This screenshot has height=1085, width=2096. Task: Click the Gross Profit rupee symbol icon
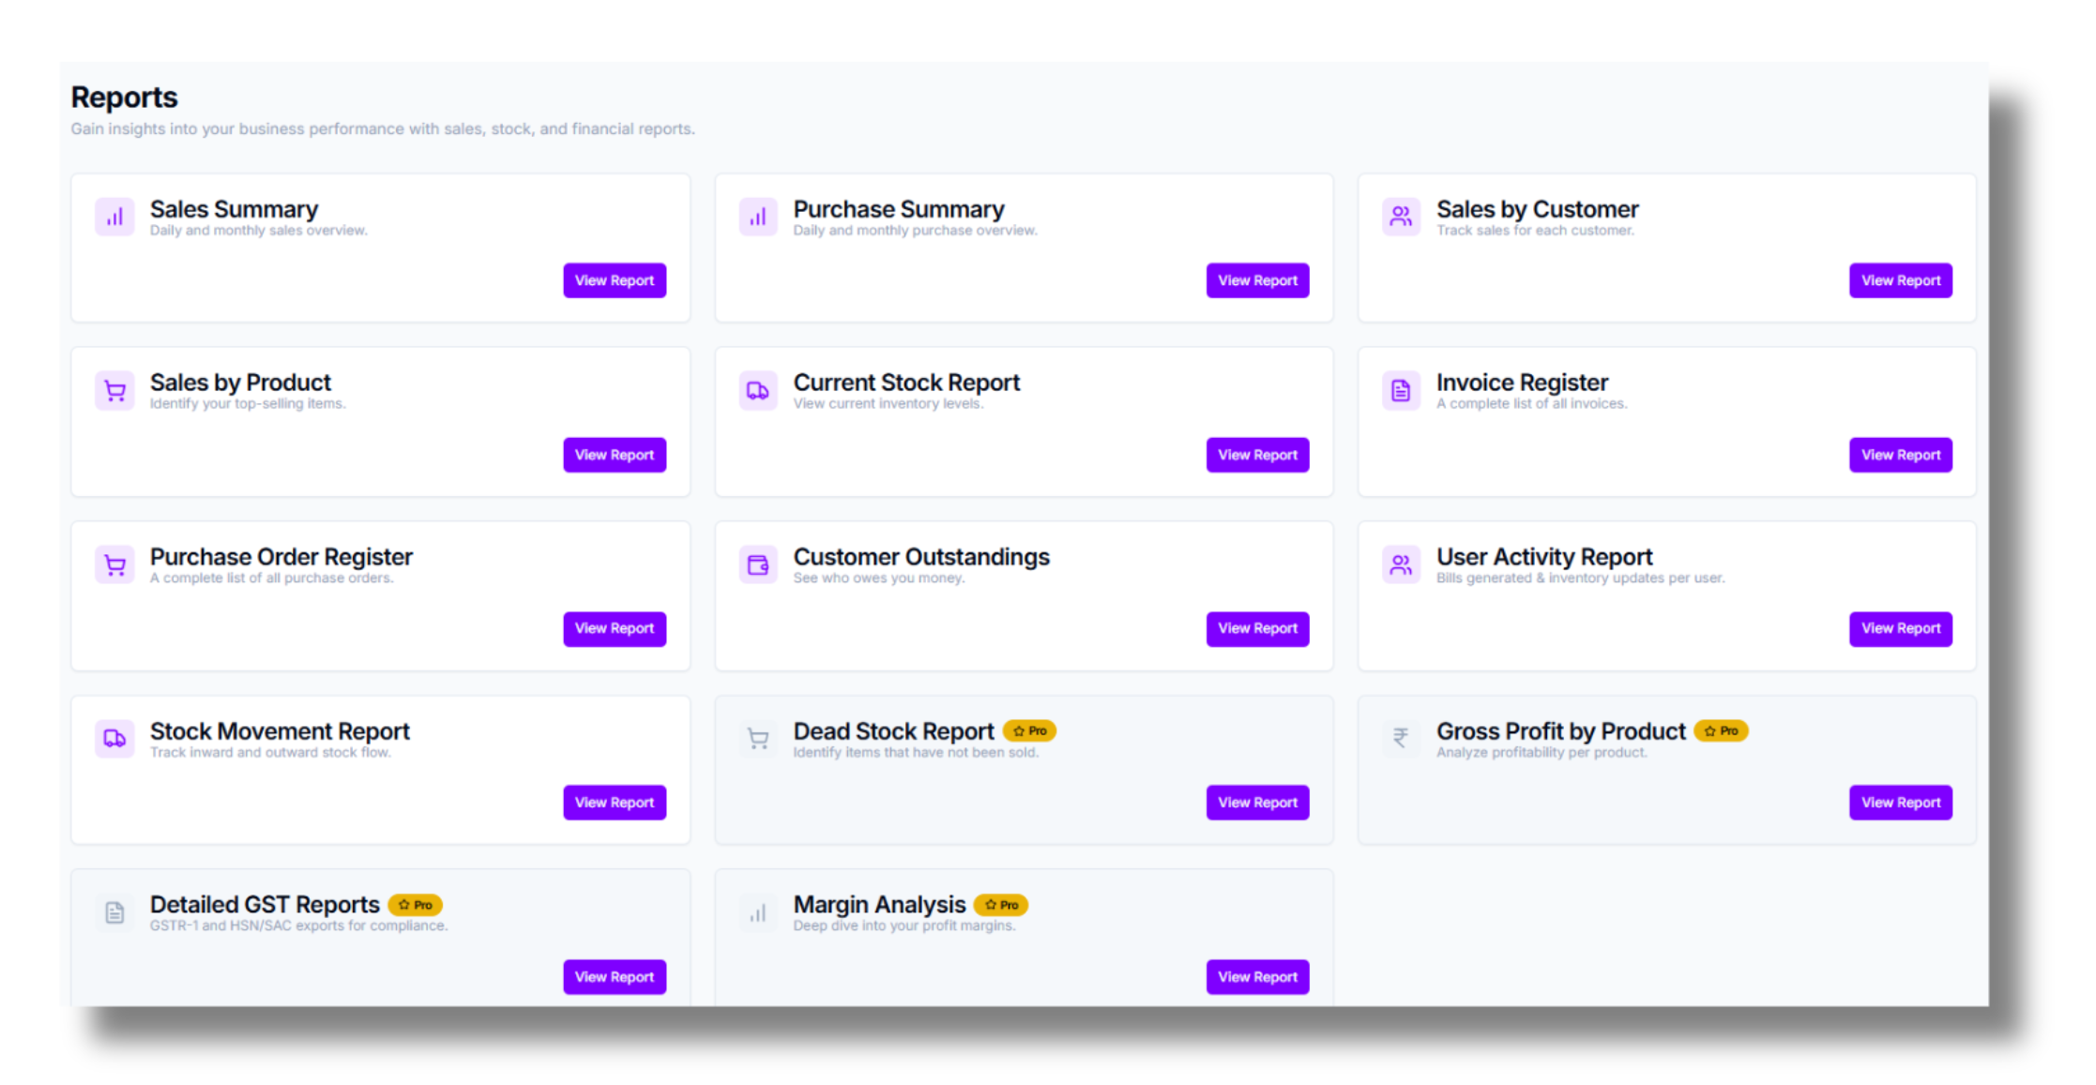pos(1401,738)
